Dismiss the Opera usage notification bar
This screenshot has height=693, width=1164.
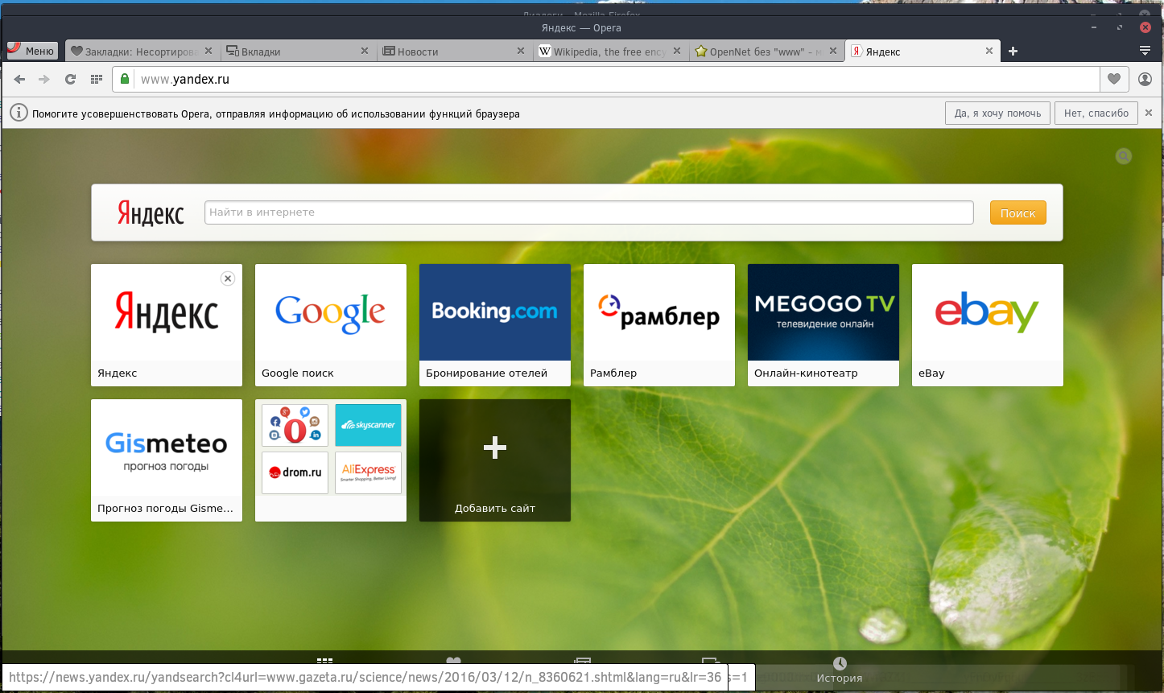[x=1150, y=113]
